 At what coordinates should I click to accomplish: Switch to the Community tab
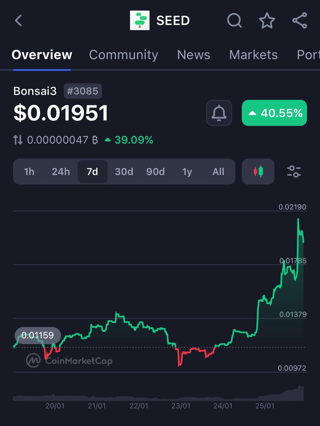(x=124, y=55)
